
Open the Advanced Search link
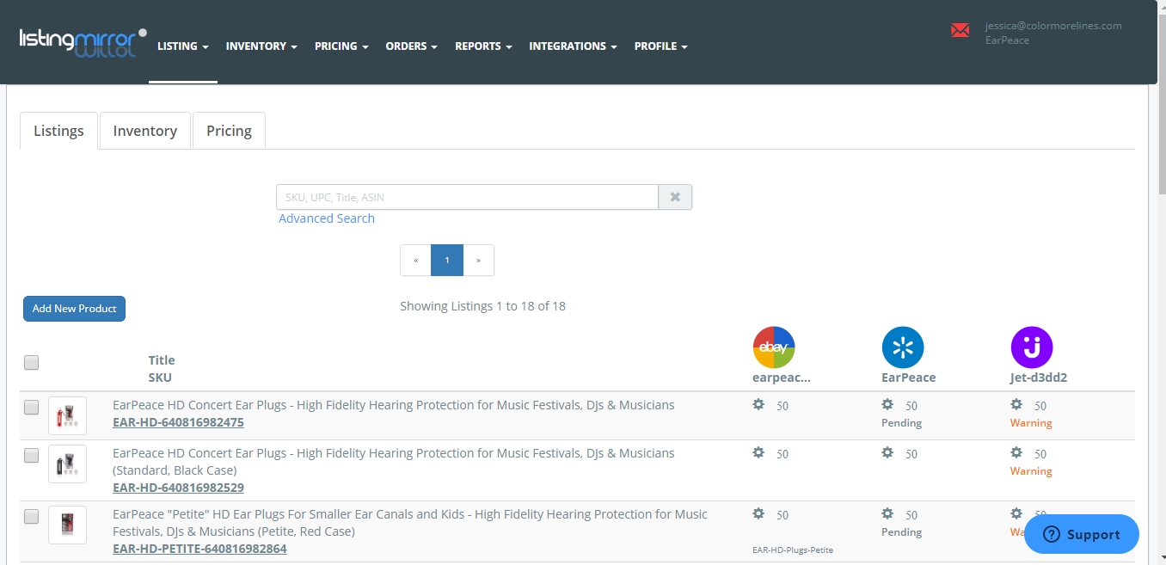[327, 218]
